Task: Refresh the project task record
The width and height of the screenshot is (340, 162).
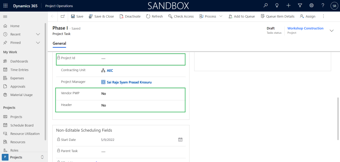Action: pos(154,16)
